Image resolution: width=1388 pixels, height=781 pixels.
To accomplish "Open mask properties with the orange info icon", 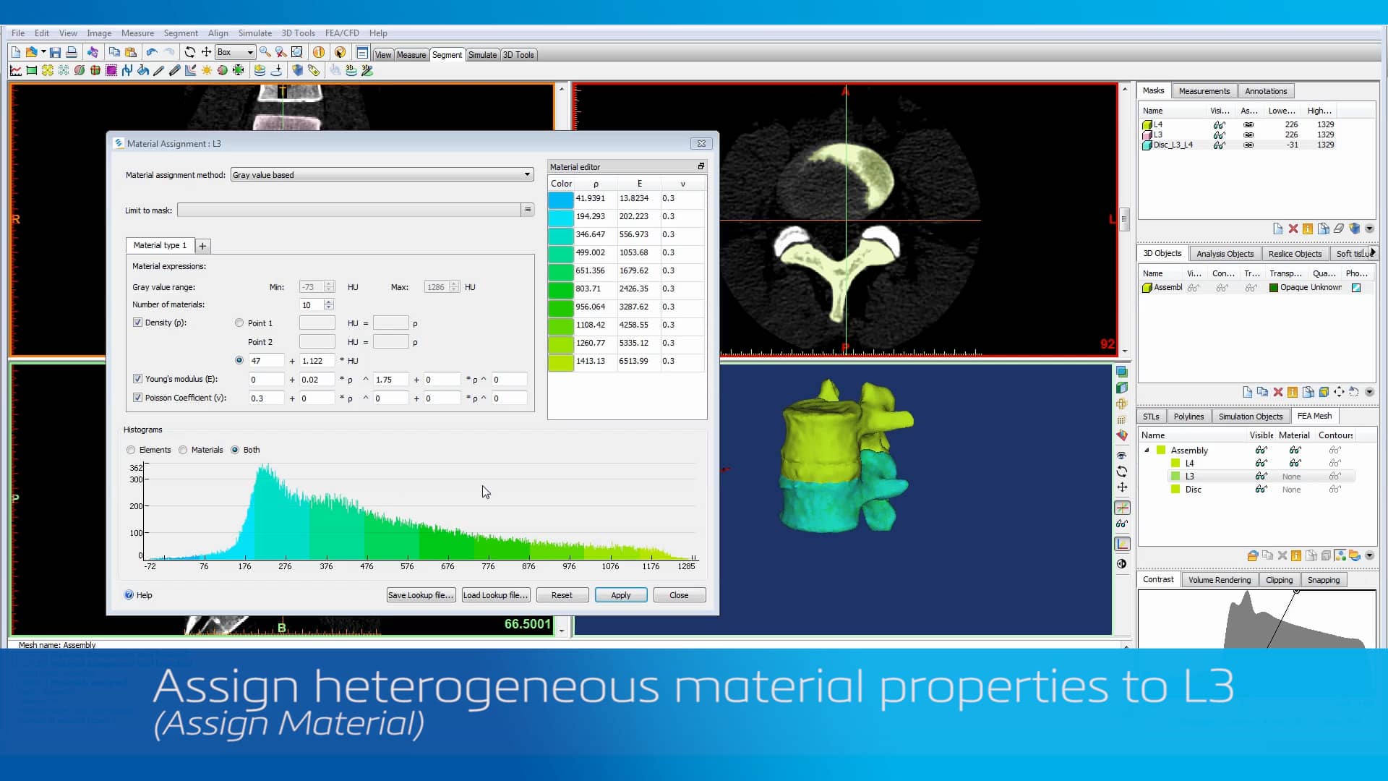I will [1308, 229].
